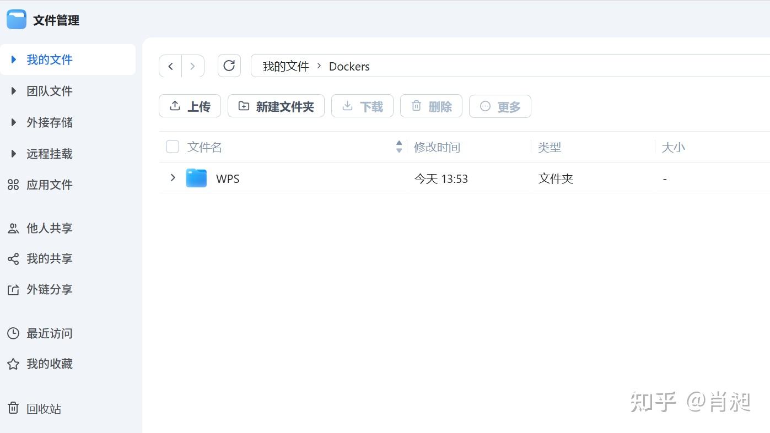Click the 修改时间 column header

[x=437, y=147]
